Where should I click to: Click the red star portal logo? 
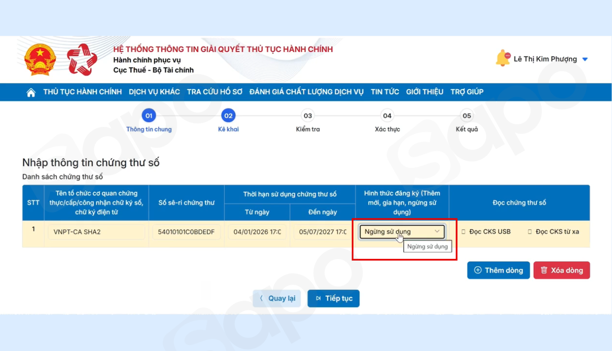click(82, 59)
